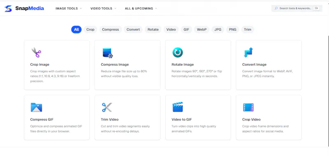Click the search magnifier icon
The width and height of the screenshot is (329, 155).
(276, 8)
